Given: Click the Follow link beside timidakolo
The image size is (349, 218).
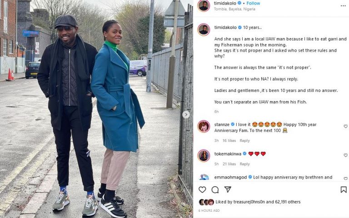Looking at the screenshot, I should tap(253, 3).
